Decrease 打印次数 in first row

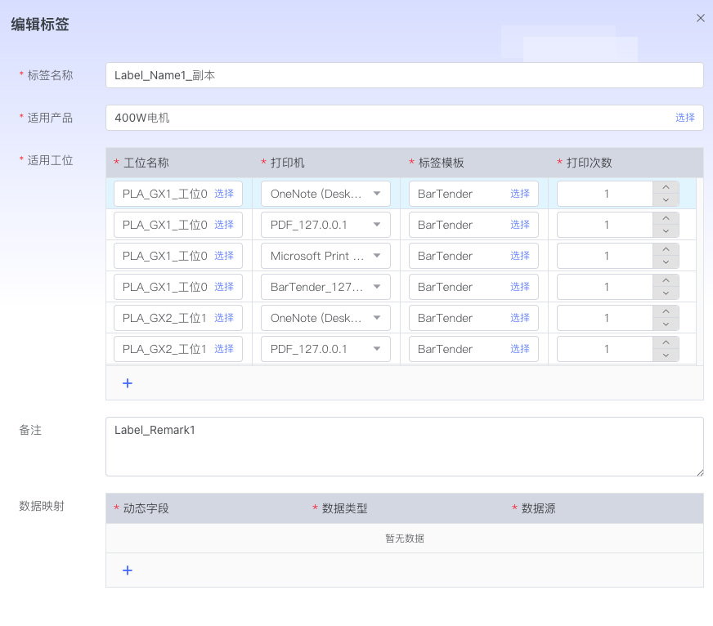[666, 200]
